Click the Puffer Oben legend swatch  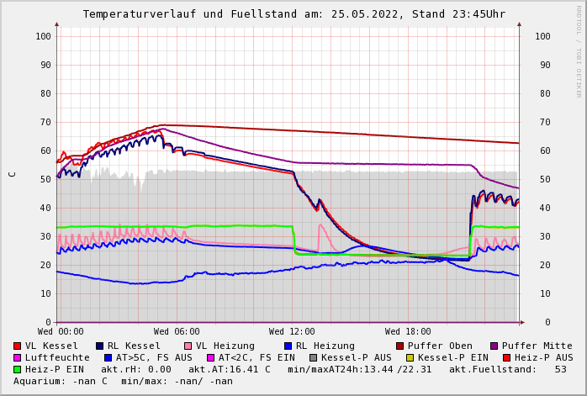(x=400, y=346)
